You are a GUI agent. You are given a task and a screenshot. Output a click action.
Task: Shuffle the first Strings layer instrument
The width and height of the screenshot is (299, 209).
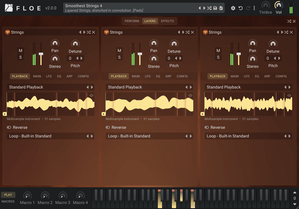tap(89, 32)
